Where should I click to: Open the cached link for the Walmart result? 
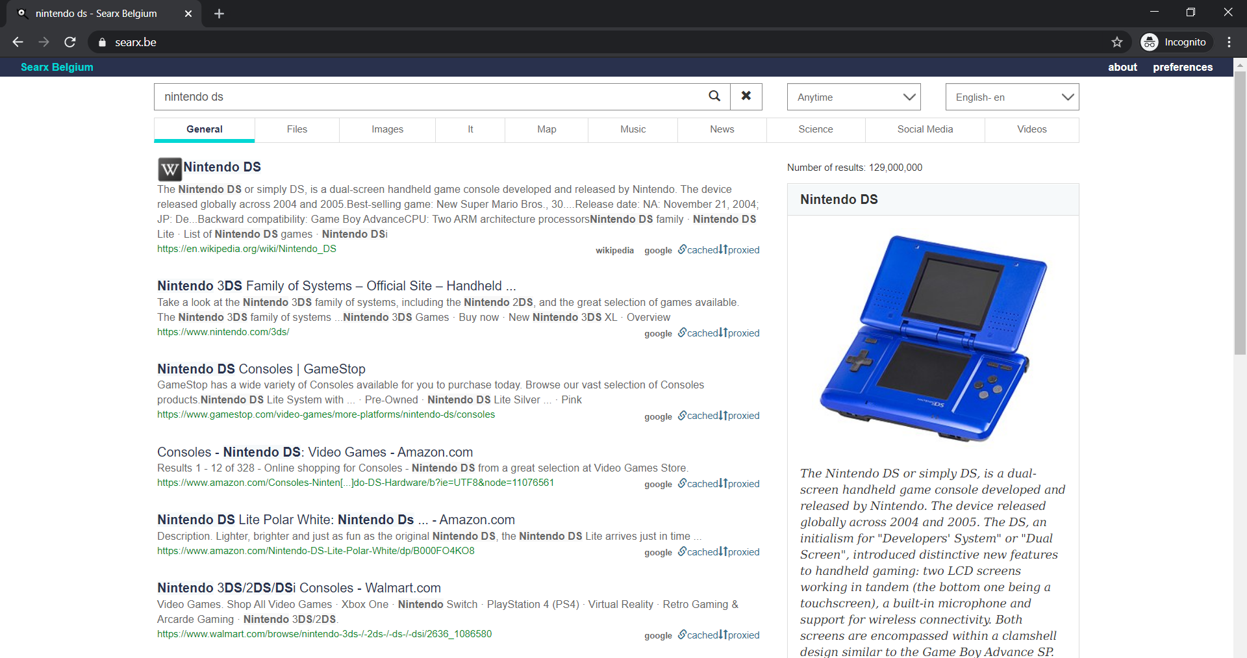tap(698, 635)
